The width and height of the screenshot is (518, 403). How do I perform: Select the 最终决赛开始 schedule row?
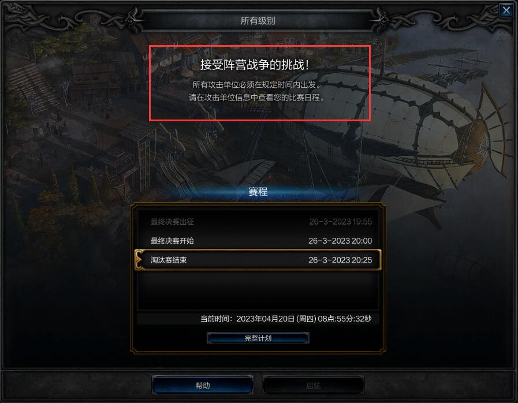(x=258, y=241)
